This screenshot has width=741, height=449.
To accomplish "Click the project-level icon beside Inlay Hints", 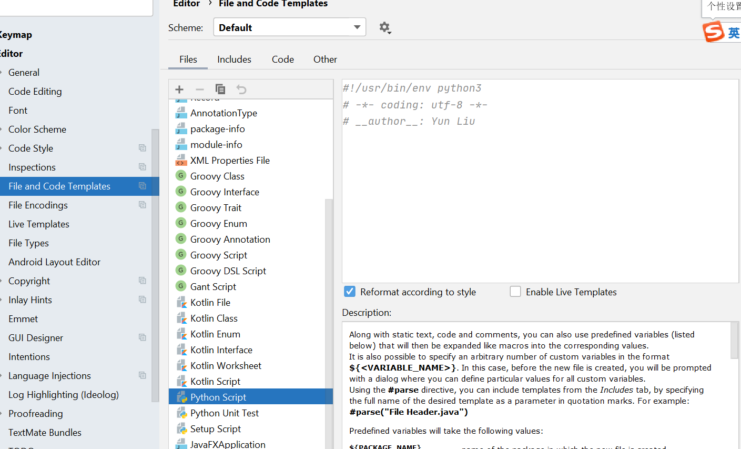I will coord(142,300).
